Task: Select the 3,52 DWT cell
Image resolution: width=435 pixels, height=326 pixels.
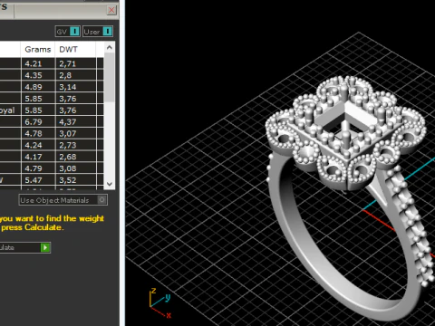Action: pyautogui.click(x=76, y=180)
